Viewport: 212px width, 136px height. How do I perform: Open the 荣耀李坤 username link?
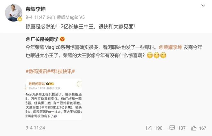(36, 9)
